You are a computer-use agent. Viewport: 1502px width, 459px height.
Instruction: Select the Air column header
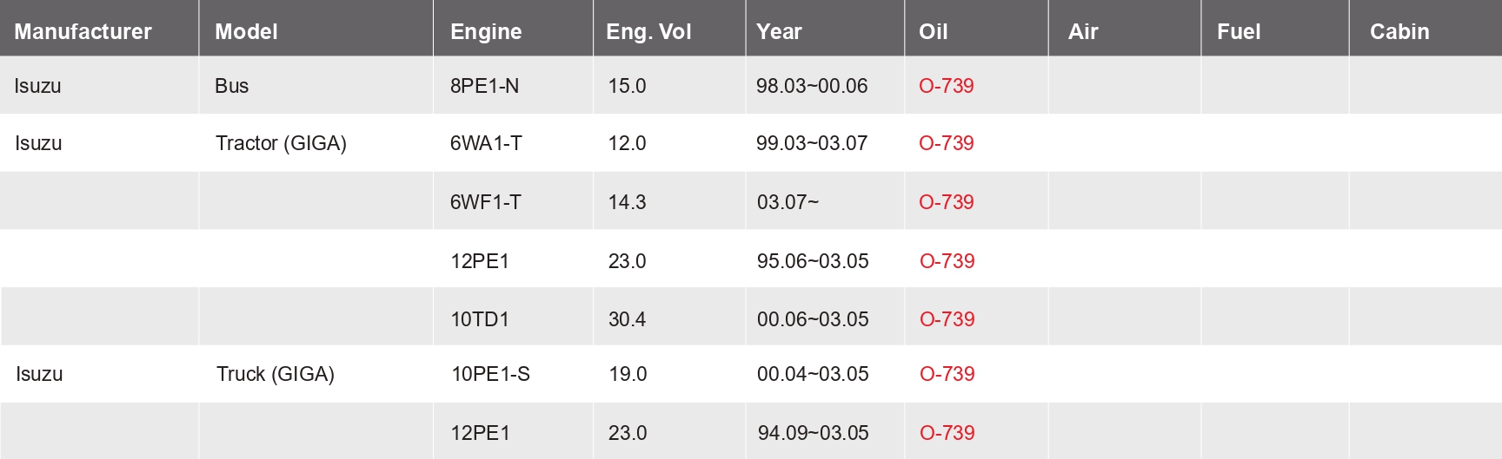pos(1083,32)
